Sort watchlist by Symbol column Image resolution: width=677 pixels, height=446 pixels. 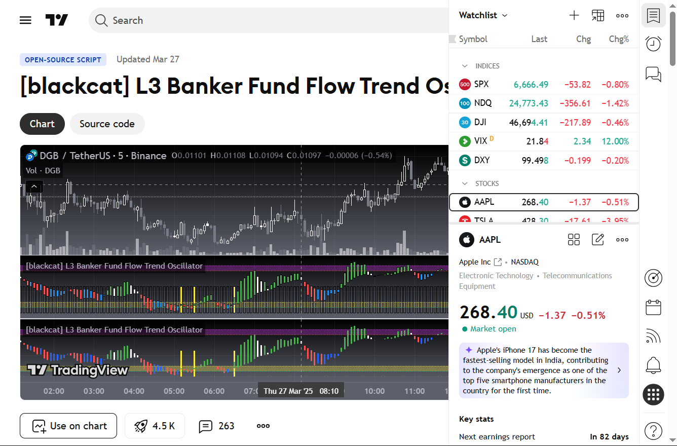pyautogui.click(x=473, y=39)
